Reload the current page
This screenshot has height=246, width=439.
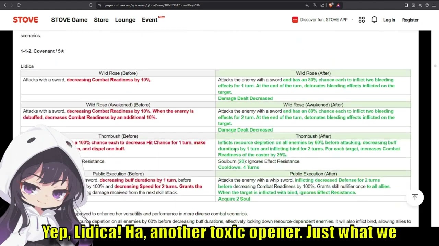pyautogui.click(x=19, y=5)
